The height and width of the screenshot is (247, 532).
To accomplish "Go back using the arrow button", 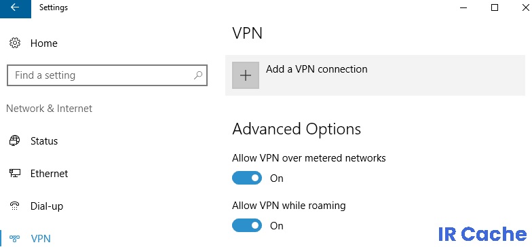I will click(x=15, y=8).
